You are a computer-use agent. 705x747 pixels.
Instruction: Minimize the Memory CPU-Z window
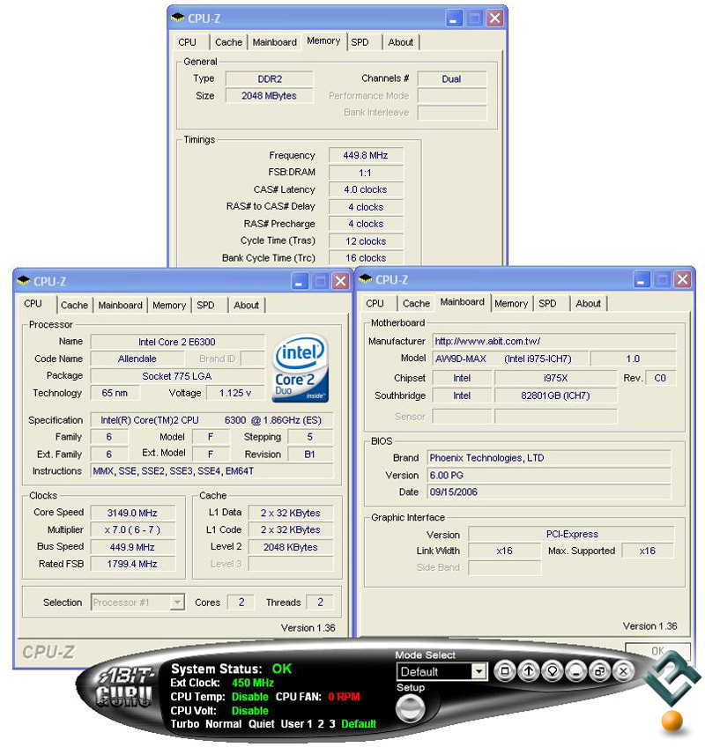point(454,18)
